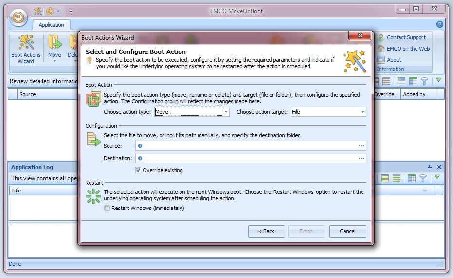This screenshot has width=453, height=278.
Task: Sort by the Override column header
Action: coord(386,94)
